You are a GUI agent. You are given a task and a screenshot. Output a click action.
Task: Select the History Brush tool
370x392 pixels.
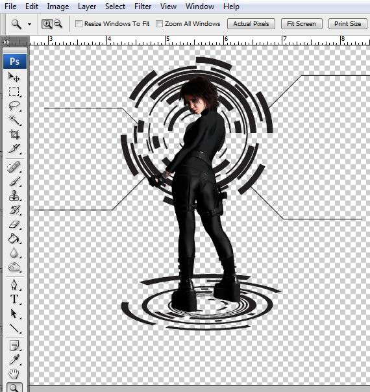pos(14,210)
